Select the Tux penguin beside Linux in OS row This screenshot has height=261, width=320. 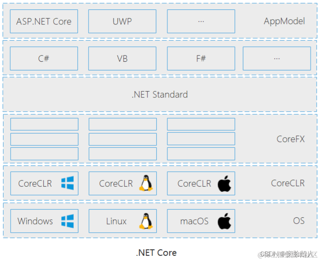point(145,221)
